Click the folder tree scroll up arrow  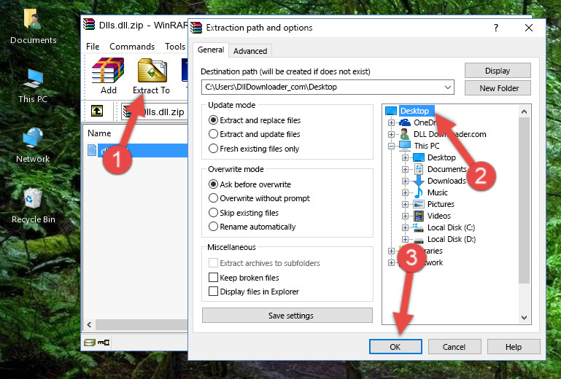coord(524,112)
